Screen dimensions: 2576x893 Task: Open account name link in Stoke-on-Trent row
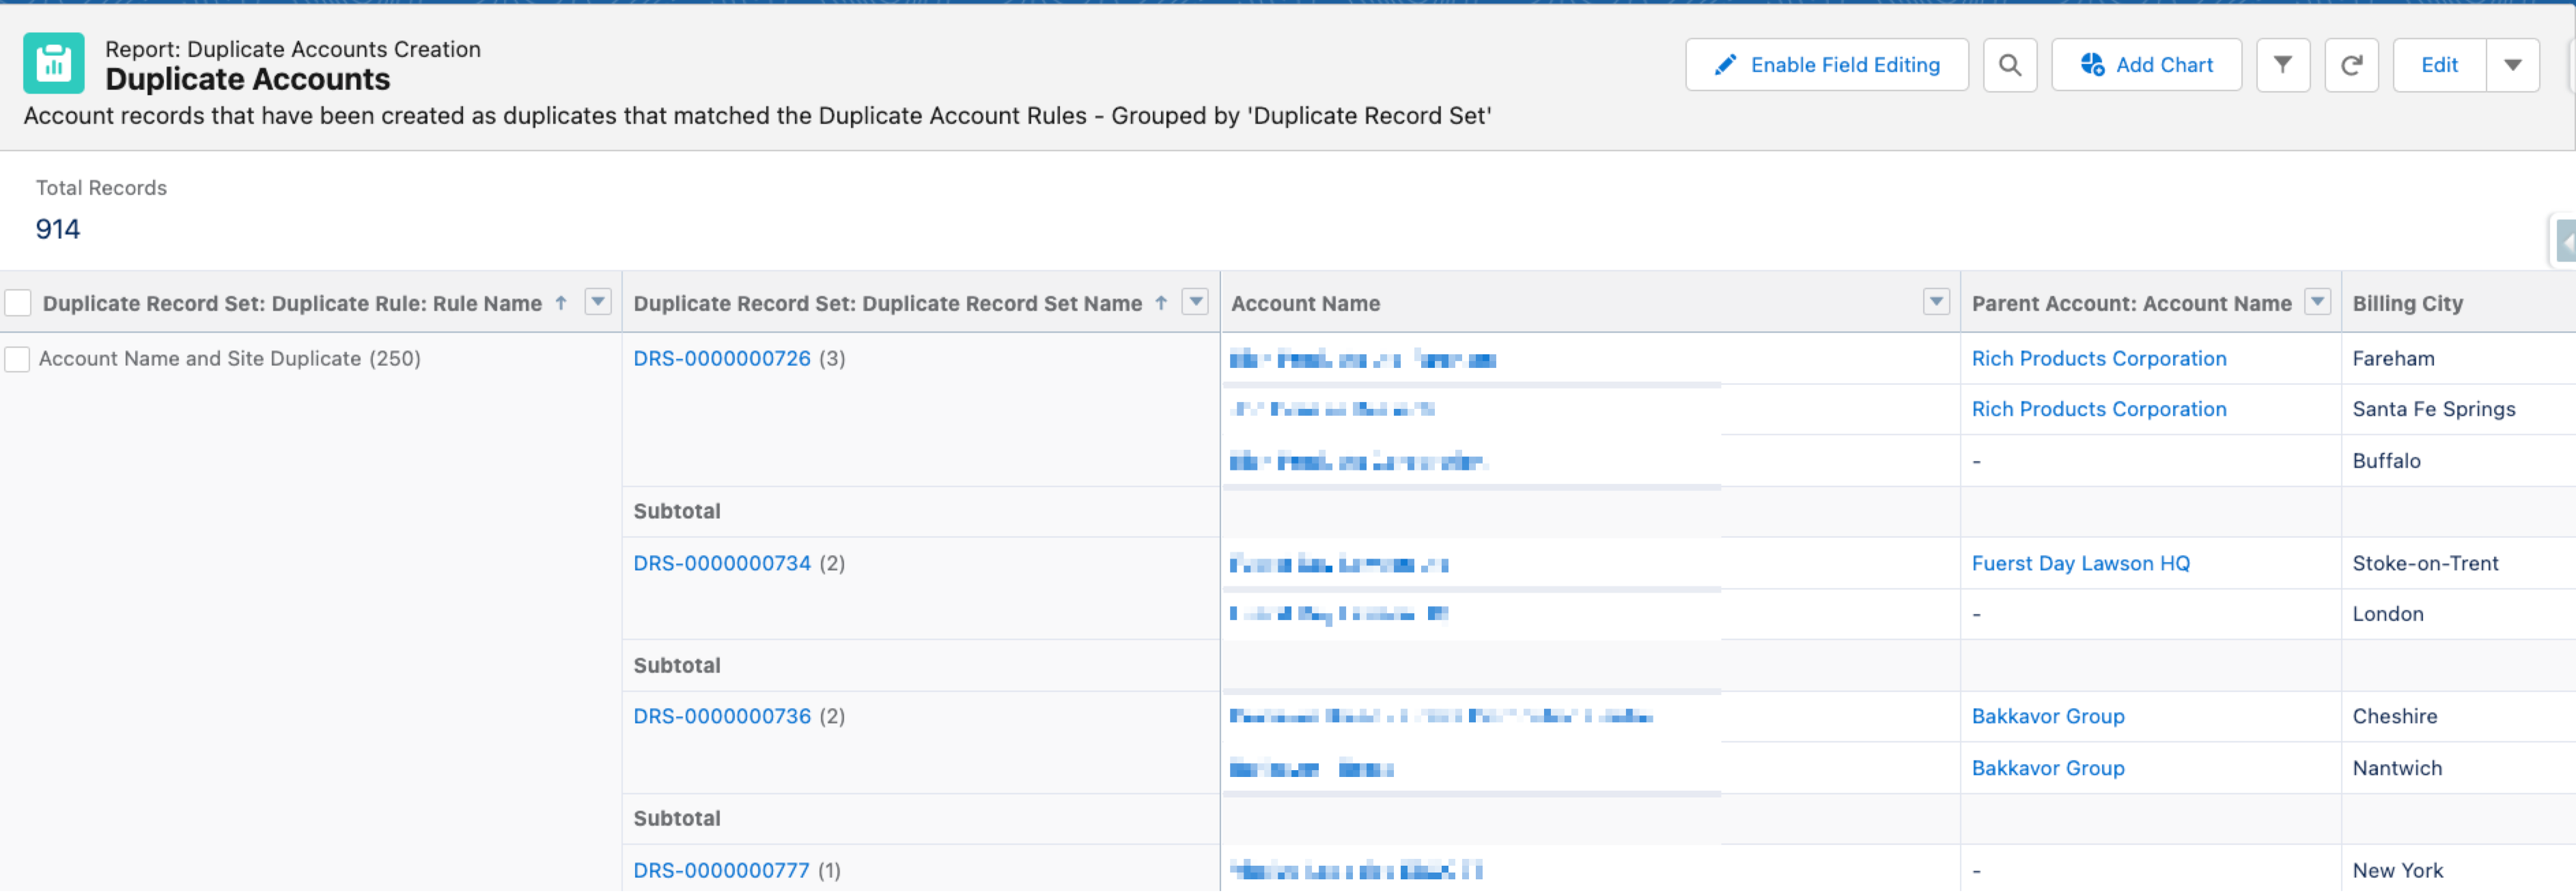(1339, 564)
